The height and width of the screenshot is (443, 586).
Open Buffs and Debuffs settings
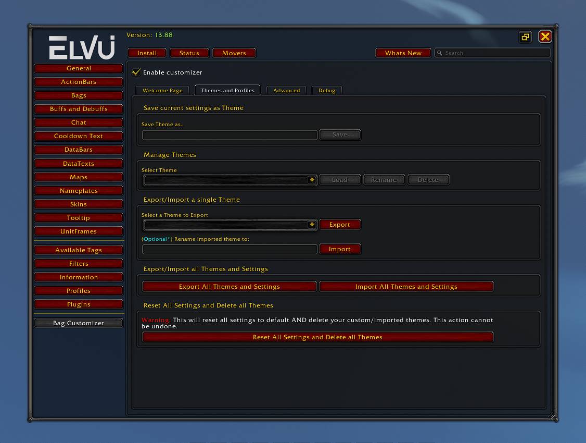click(x=79, y=109)
